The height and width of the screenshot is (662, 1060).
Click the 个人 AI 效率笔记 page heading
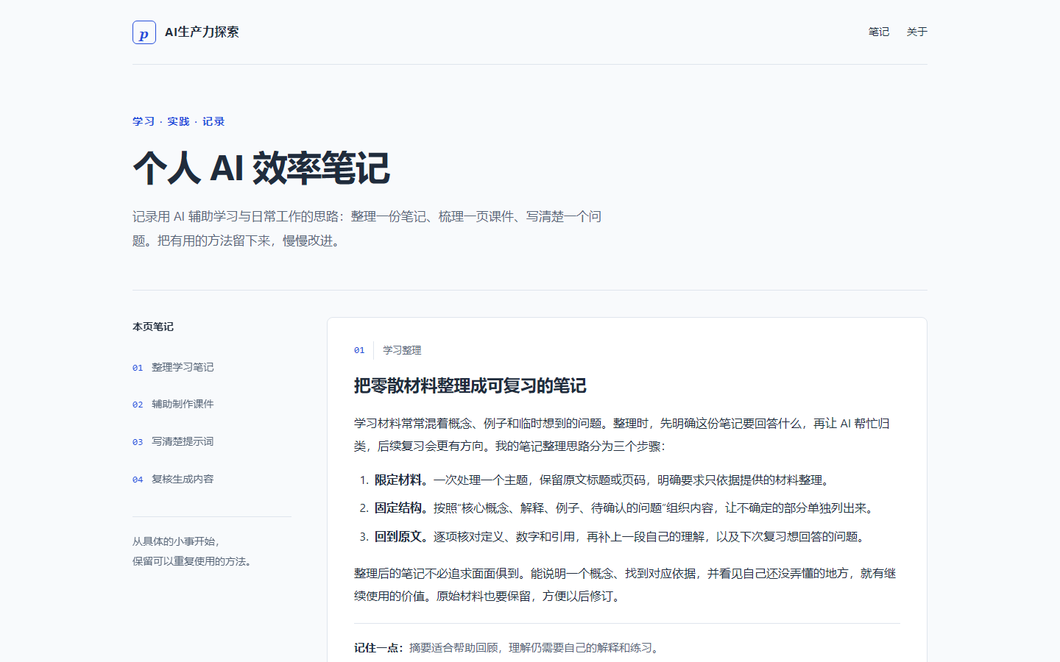coord(261,168)
